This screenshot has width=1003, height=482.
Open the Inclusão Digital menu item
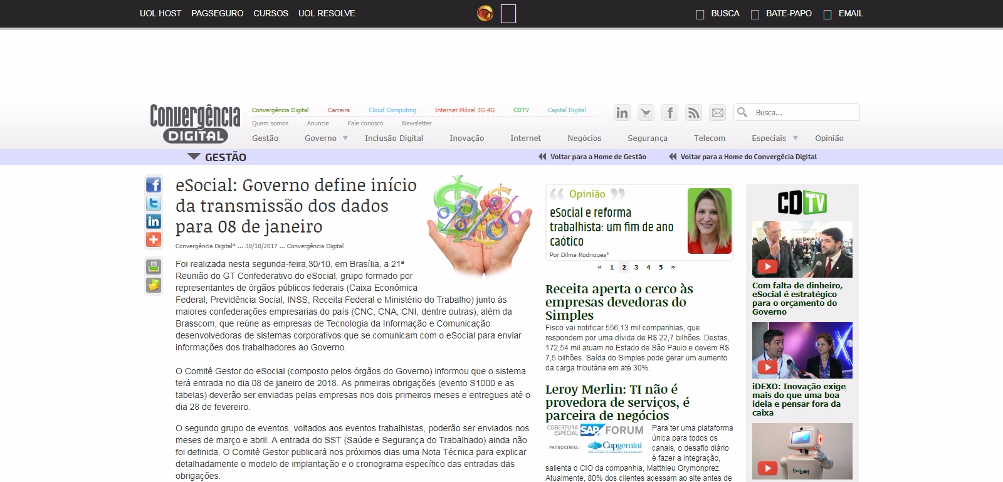point(394,138)
